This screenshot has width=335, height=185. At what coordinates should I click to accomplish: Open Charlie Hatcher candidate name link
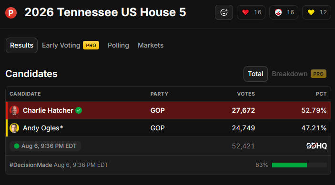(48, 110)
